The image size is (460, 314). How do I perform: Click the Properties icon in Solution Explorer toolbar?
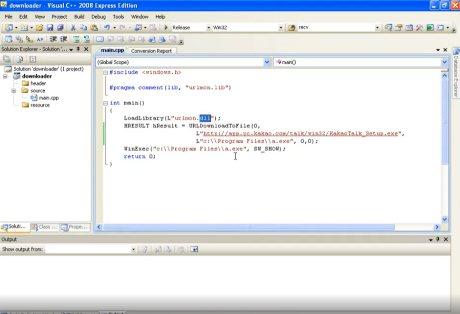(7, 59)
